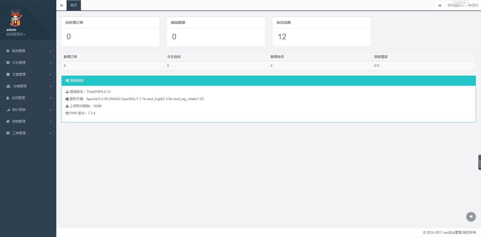Screen dimensions: 481x237
Task: Click the 会员总数 card showing 12
Action: pyautogui.click(x=321, y=31)
